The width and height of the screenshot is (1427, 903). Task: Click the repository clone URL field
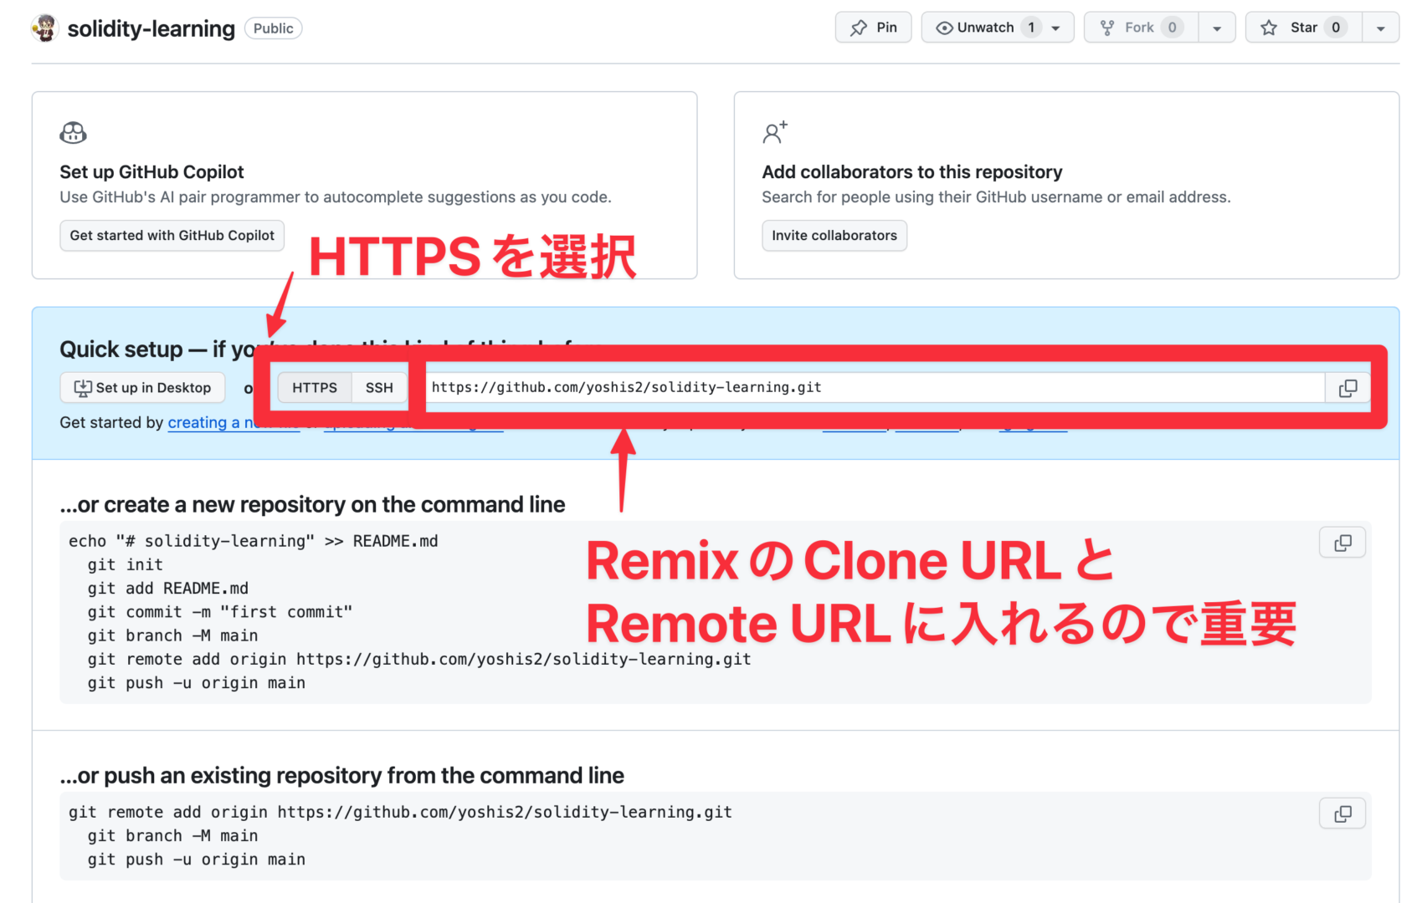(x=875, y=388)
